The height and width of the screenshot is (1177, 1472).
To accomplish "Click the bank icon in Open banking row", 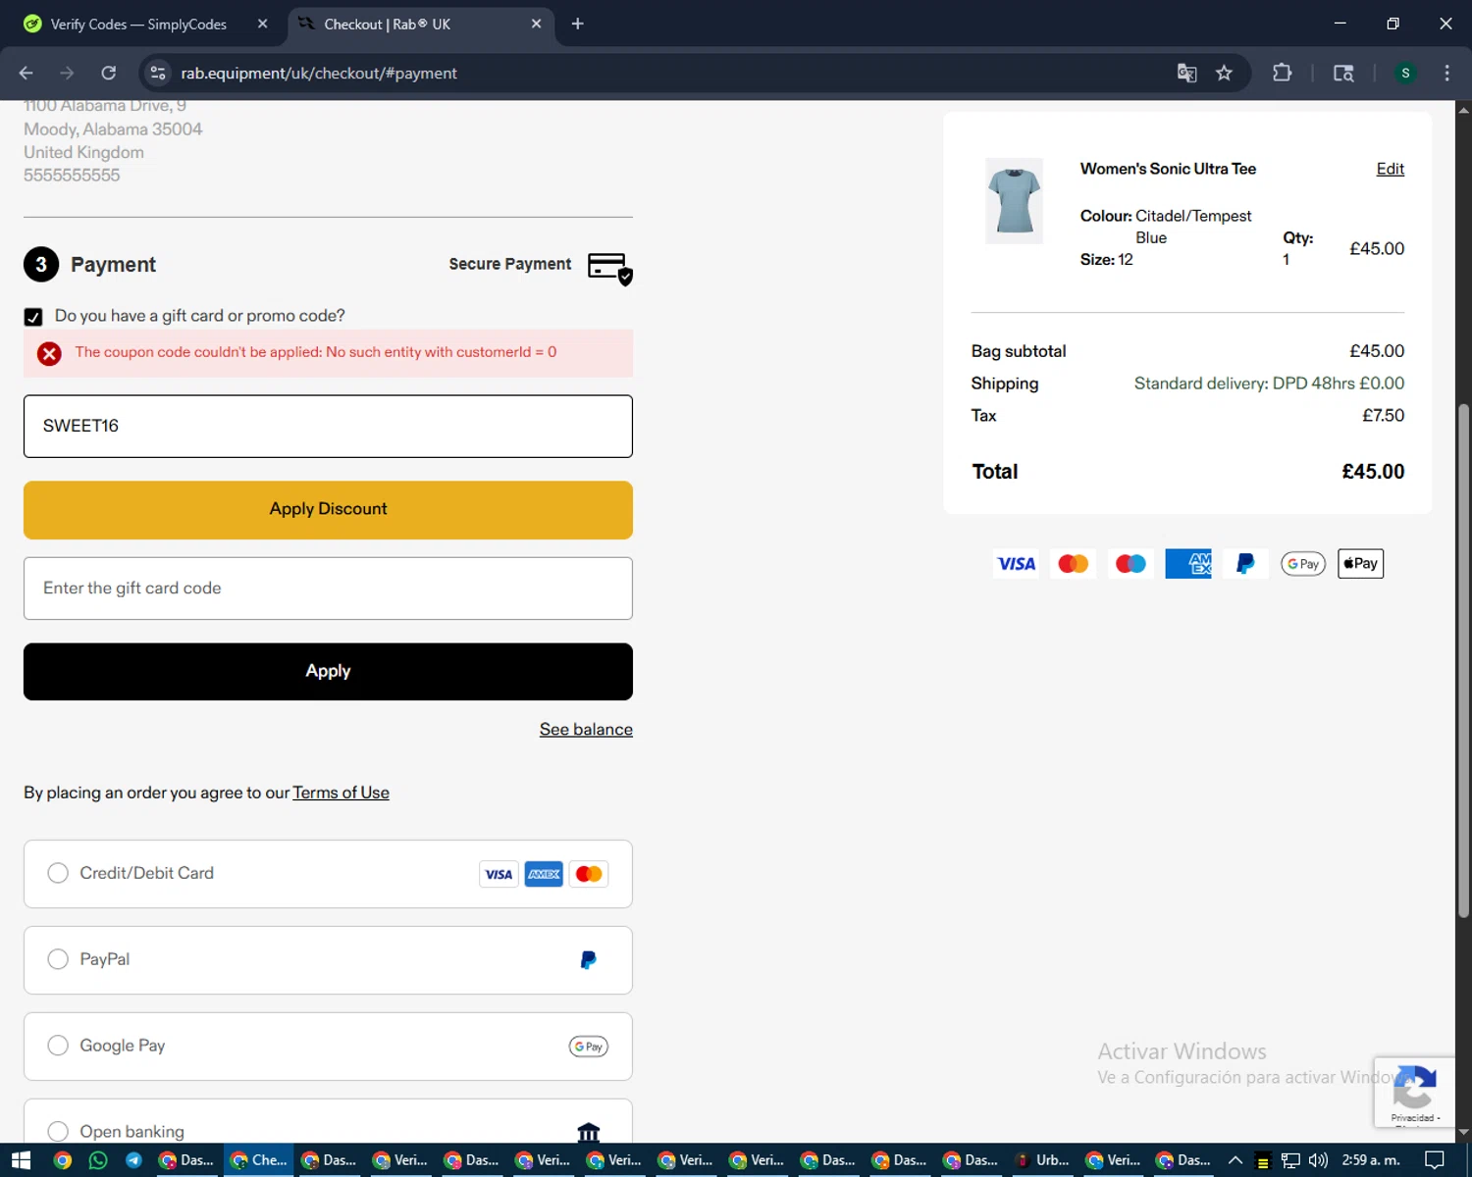I will point(589,1133).
